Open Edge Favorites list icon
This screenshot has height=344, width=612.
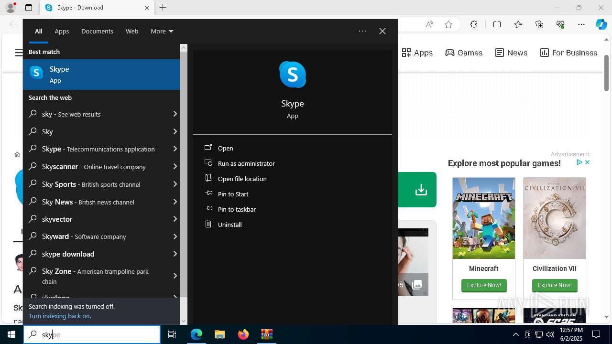[518, 24]
